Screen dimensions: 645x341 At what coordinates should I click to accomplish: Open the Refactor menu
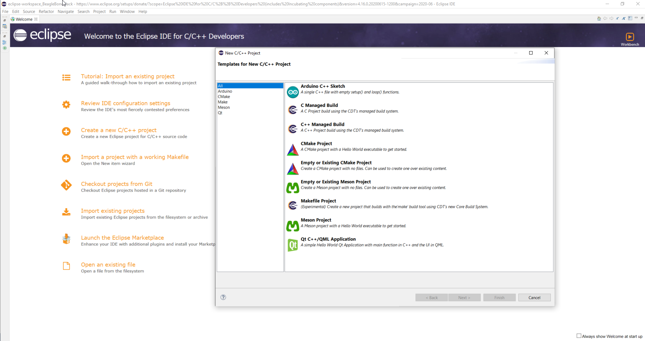pos(46,11)
